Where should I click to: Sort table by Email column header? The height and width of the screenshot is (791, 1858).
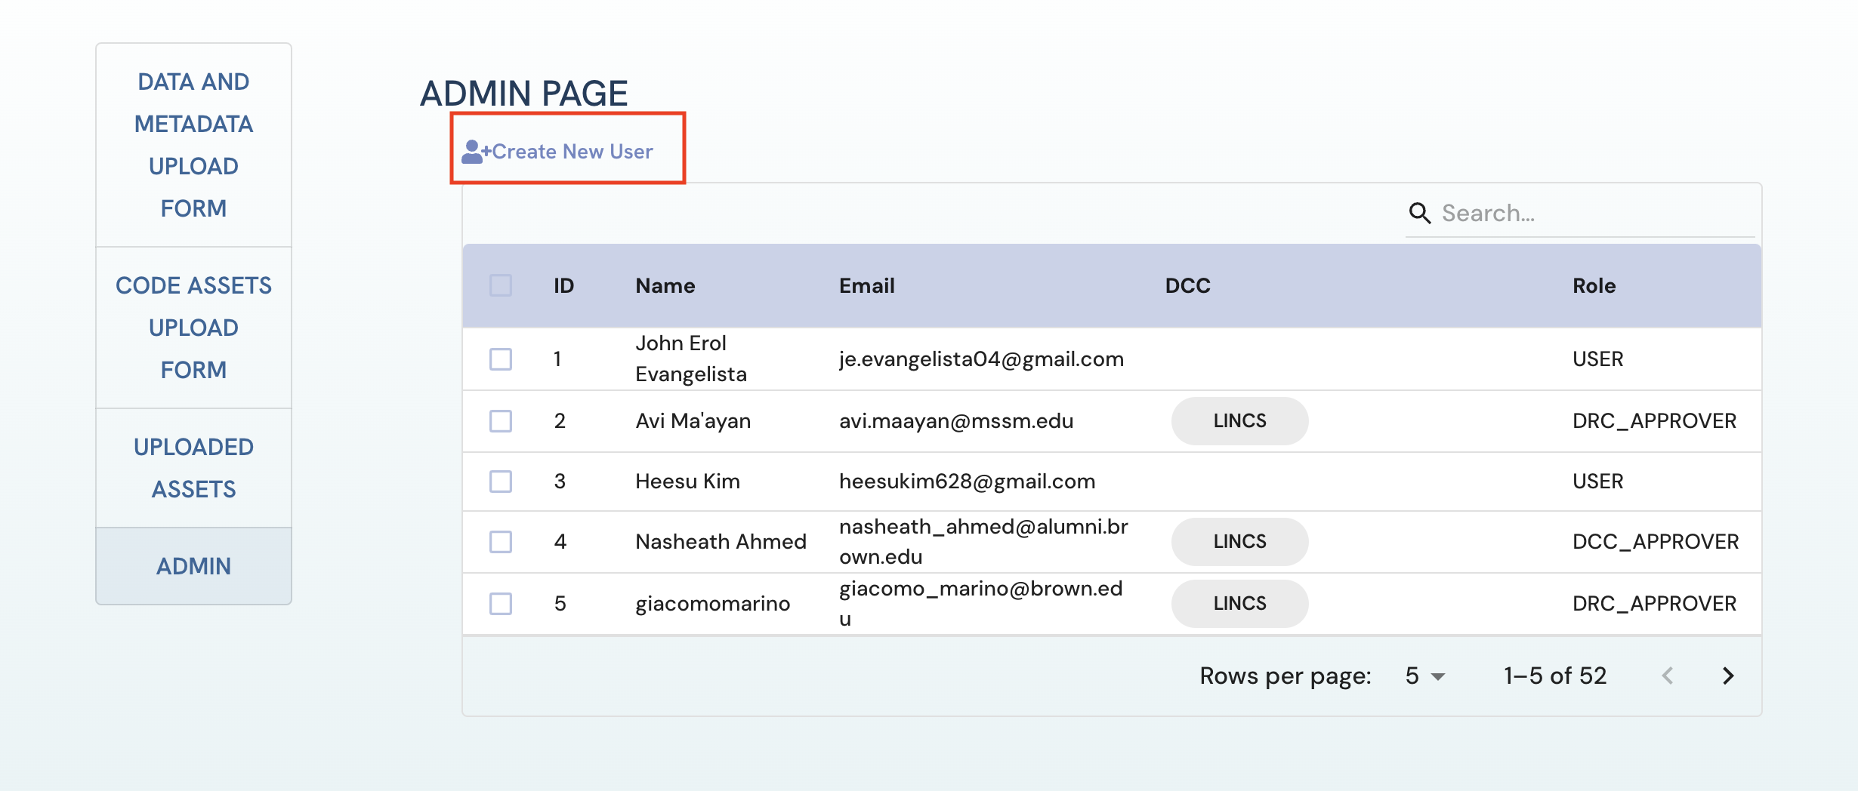[x=866, y=285]
